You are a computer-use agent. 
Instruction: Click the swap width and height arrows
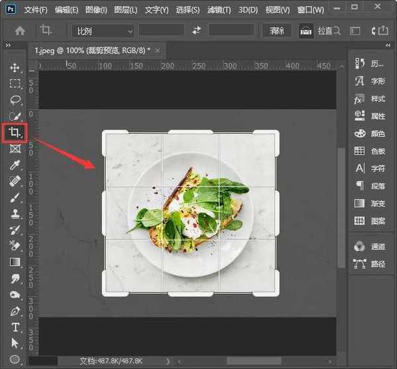[197, 30]
